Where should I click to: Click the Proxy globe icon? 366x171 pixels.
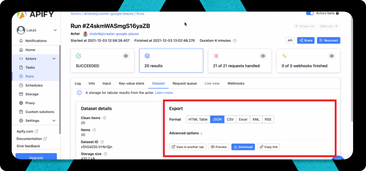pos(21,103)
